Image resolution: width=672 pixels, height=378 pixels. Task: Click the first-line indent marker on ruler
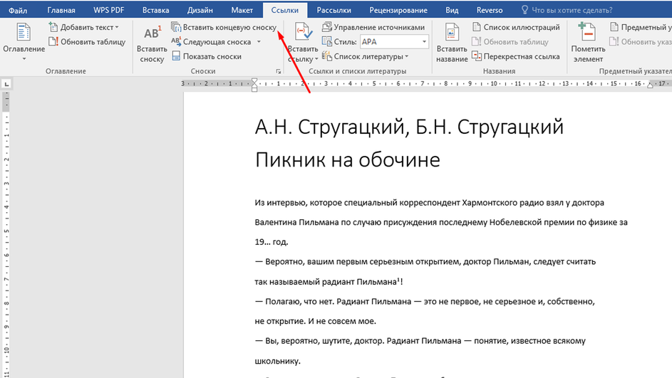254,80
